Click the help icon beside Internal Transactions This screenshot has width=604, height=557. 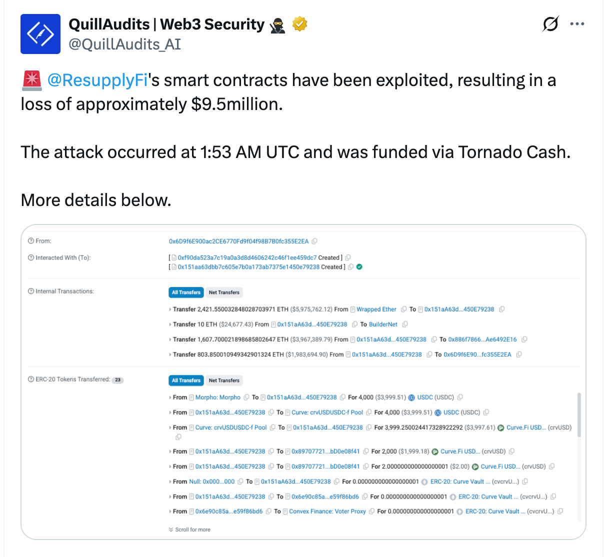31,290
